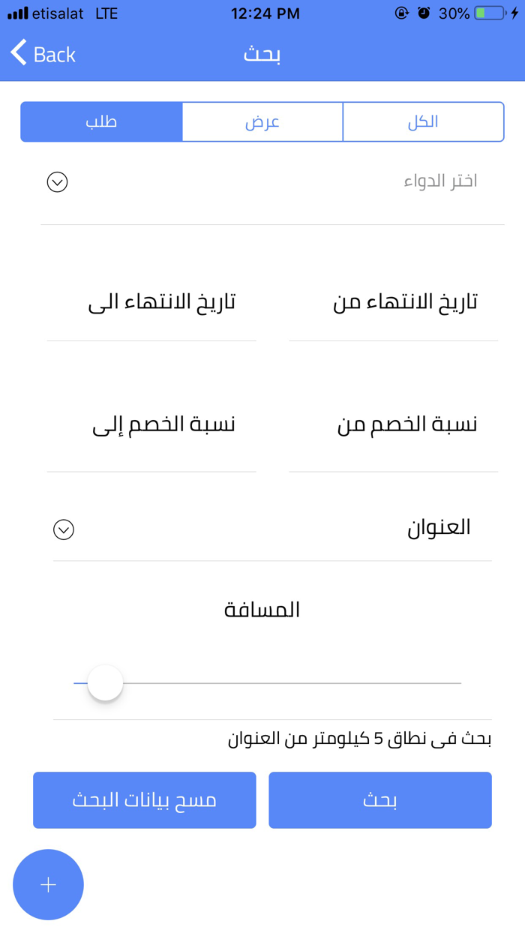
Task: Tap the نسبة الخصم إلى input field
Action: point(151,424)
